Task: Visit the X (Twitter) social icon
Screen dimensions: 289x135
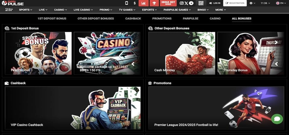Action: pos(186,3)
